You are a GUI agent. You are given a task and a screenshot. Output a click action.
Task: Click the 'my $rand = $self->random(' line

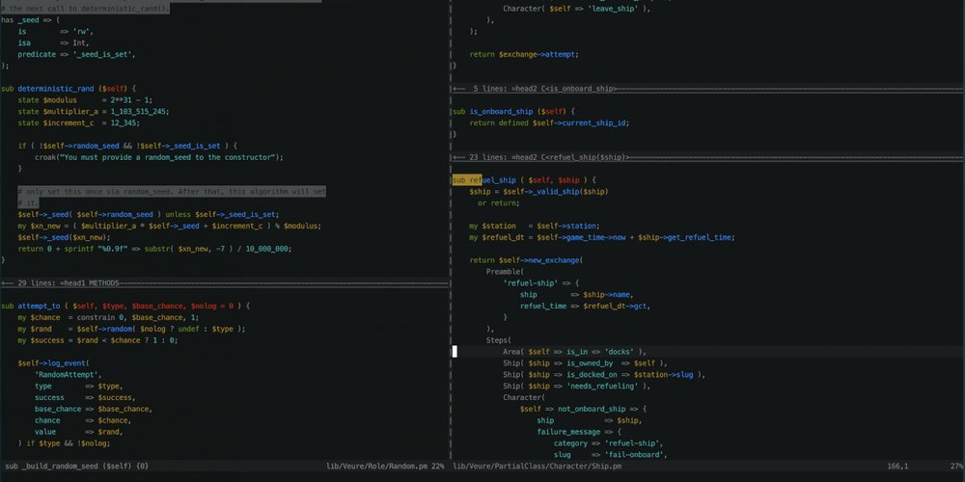[x=131, y=329]
